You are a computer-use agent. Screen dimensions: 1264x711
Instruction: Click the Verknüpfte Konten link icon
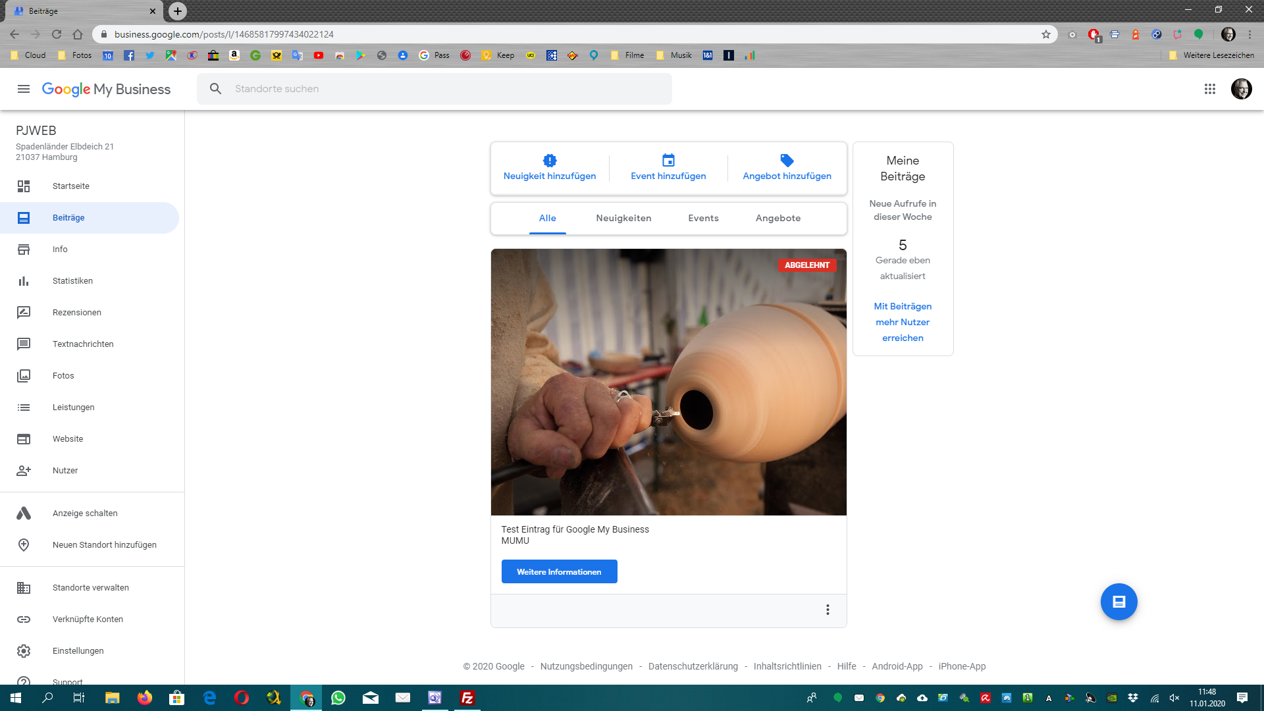(24, 619)
